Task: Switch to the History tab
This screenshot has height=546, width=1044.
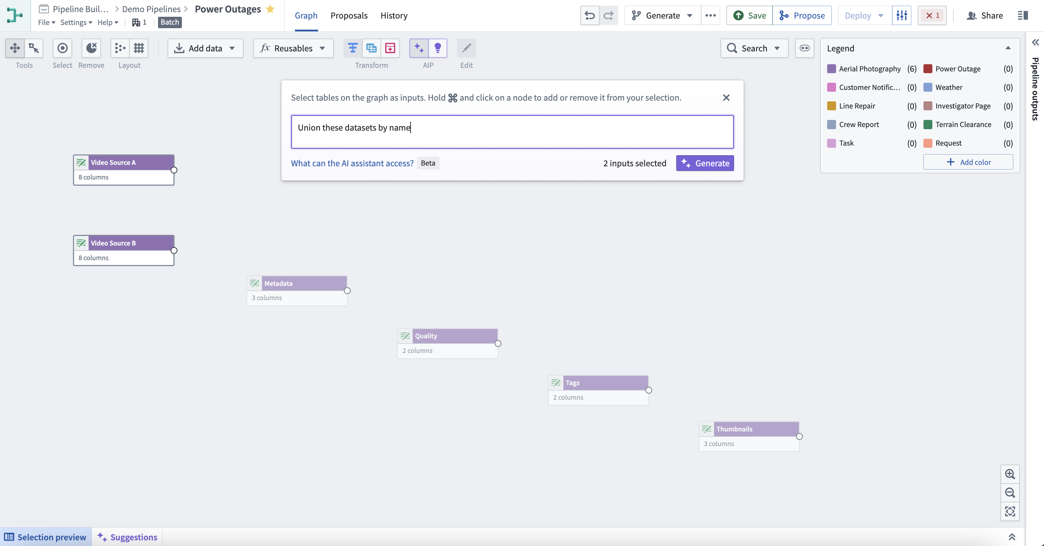Action: pos(394,15)
